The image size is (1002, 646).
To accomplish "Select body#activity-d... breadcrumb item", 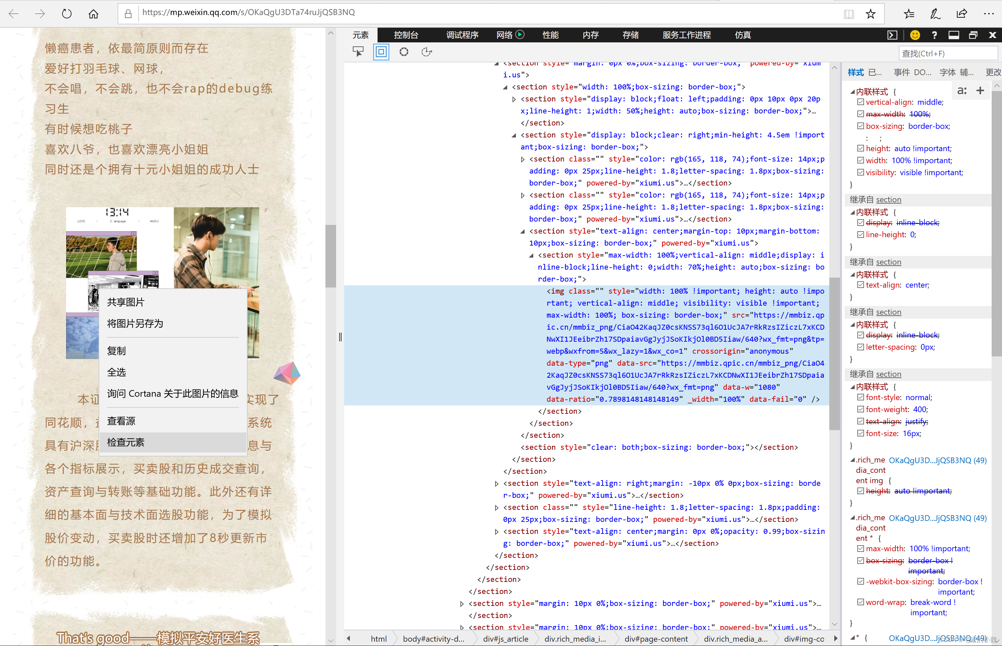I will pyautogui.click(x=433, y=639).
